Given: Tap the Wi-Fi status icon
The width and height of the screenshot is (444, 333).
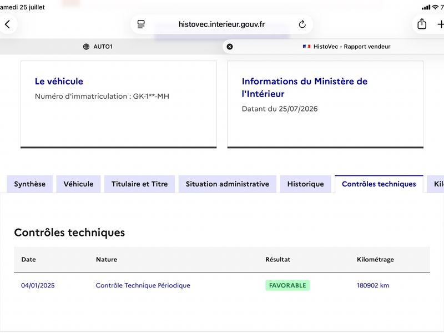Looking at the screenshot, I should 435,7.
